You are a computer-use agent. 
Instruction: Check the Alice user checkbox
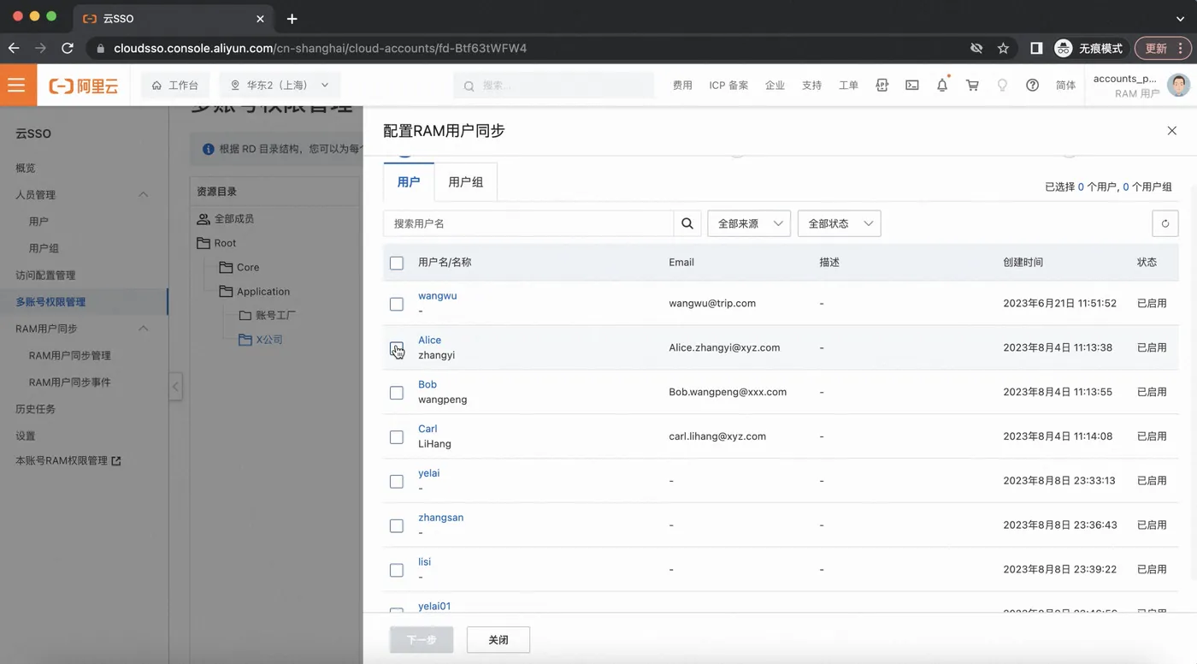point(397,348)
